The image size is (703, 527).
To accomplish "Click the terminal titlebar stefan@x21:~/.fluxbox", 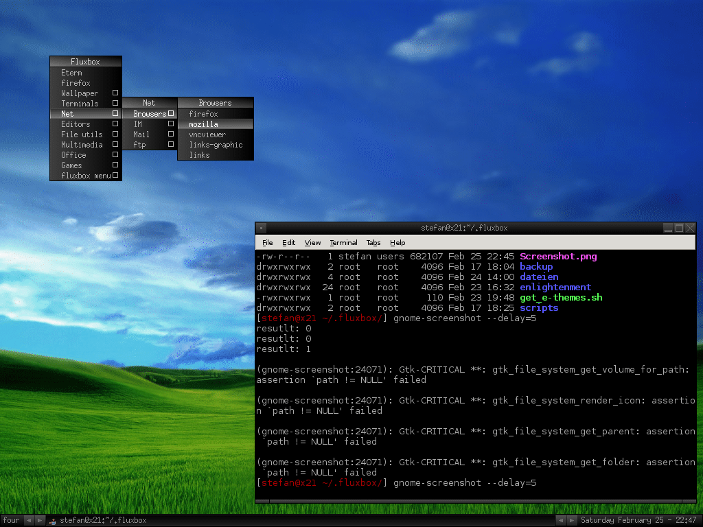I will click(464, 228).
